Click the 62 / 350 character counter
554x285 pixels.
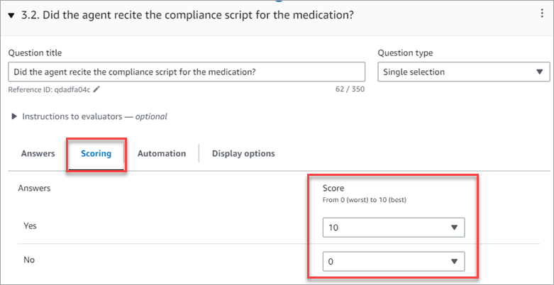(x=349, y=90)
